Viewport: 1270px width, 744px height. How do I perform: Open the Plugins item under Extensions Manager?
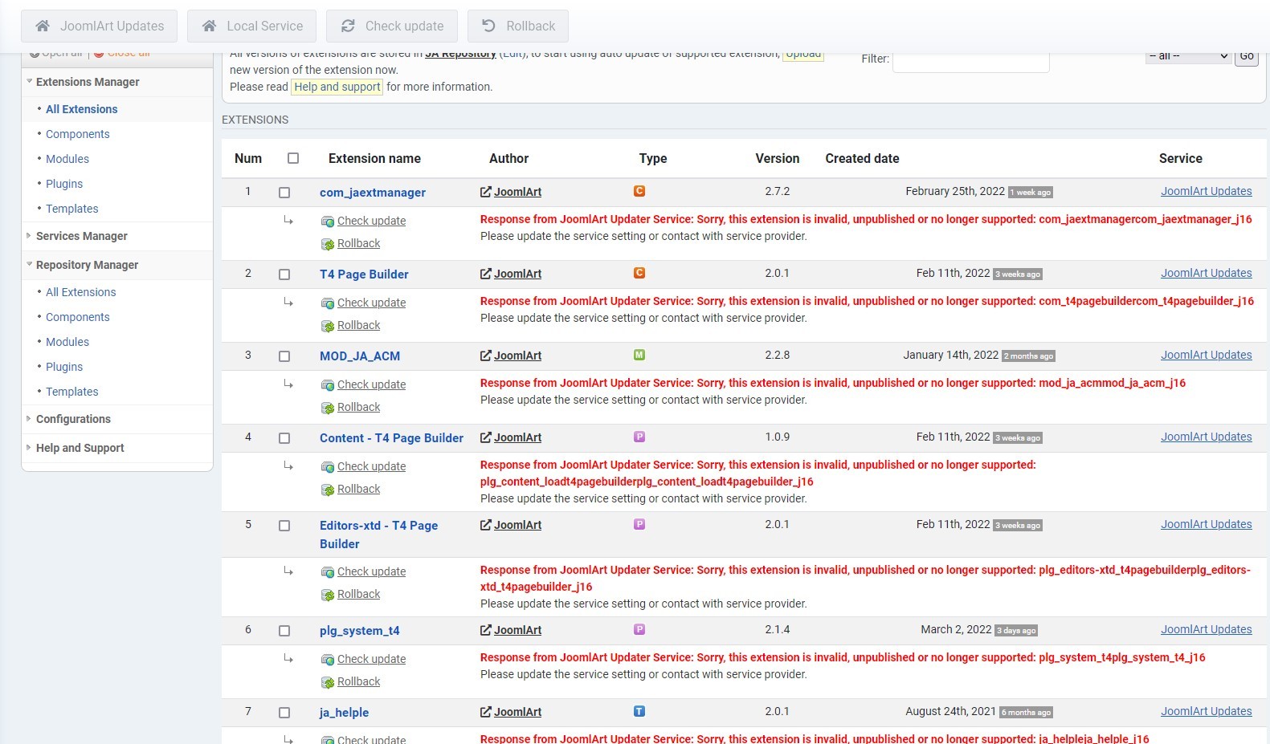(64, 184)
